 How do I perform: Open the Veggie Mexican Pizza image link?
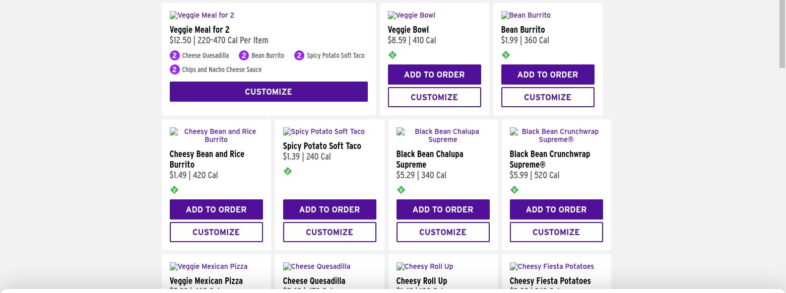209,266
